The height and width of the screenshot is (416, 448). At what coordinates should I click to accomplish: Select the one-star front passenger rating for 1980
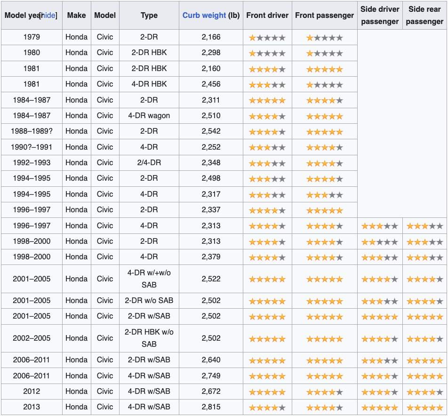(x=324, y=53)
